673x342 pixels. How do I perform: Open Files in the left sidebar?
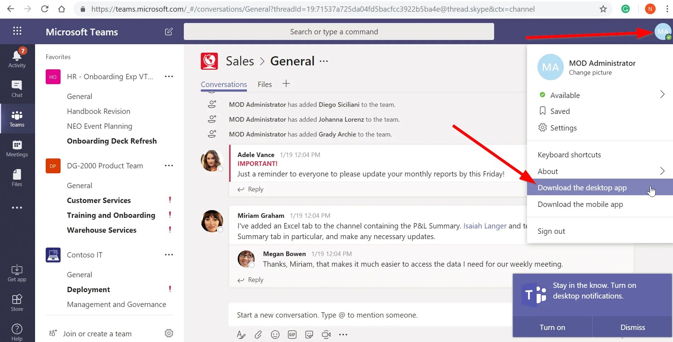coord(17,178)
